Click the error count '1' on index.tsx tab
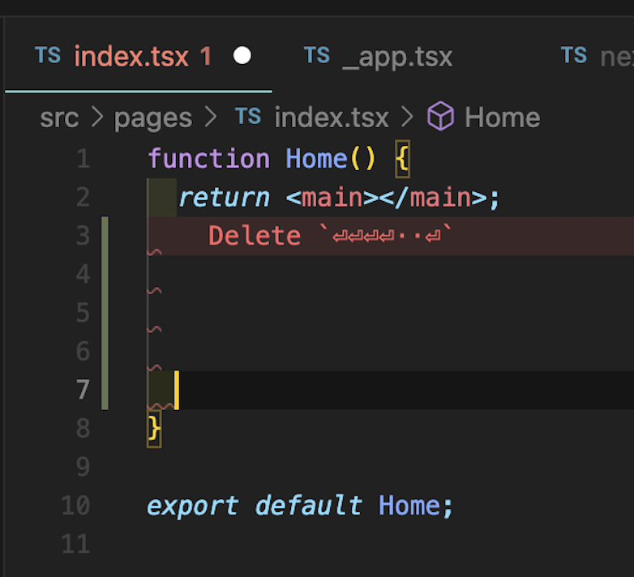 pyautogui.click(x=206, y=56)
